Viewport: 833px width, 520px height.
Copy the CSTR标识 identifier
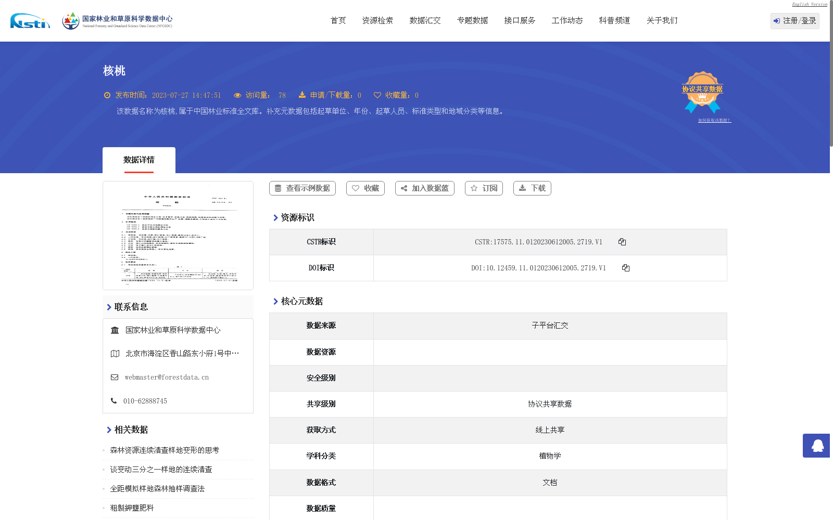point(622,242)
